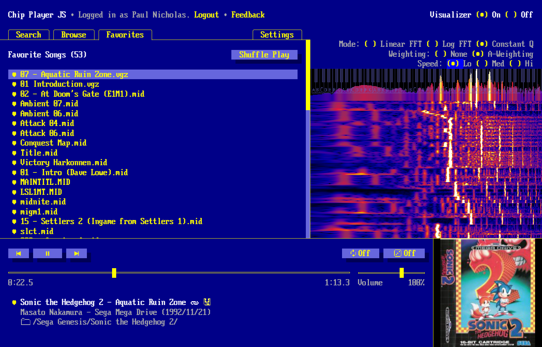542x347 pixels.
Task: Play MAINTITL.MID from the list
Action: pos(45,182)
